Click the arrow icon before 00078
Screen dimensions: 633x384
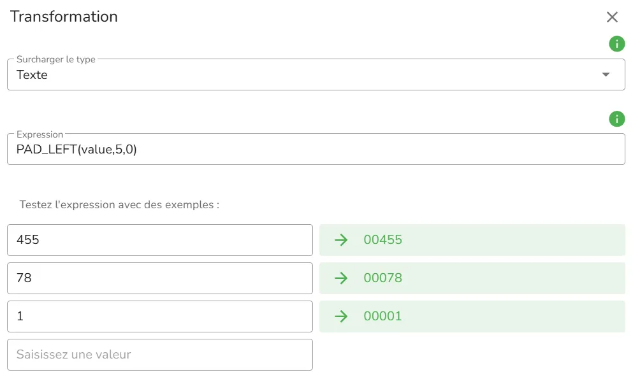pos(341,278)
